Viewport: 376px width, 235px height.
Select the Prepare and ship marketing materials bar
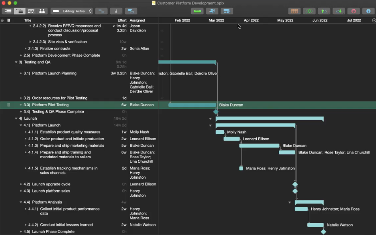click(x=259, y=145)
